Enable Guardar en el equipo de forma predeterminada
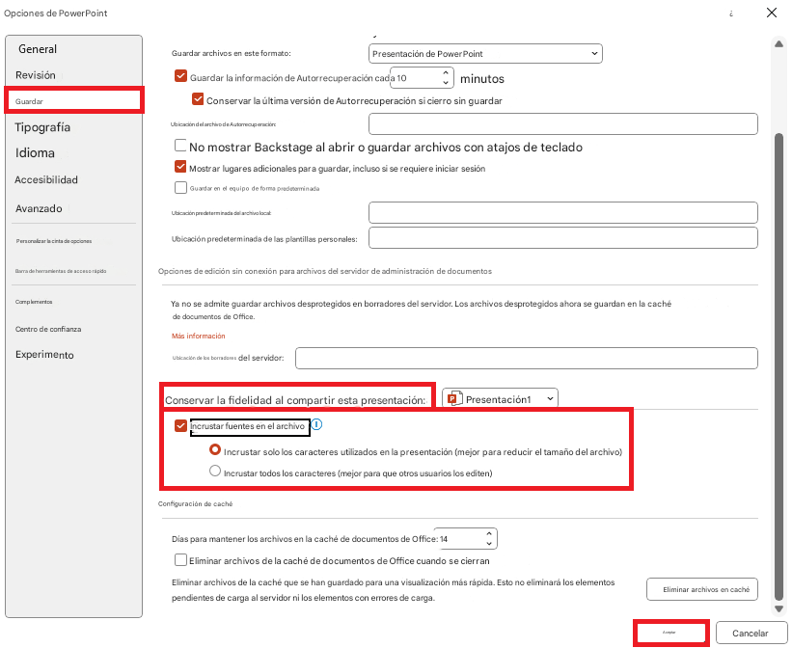The height and width of the screenshot is (648, 792). click(x=180, y=187)
